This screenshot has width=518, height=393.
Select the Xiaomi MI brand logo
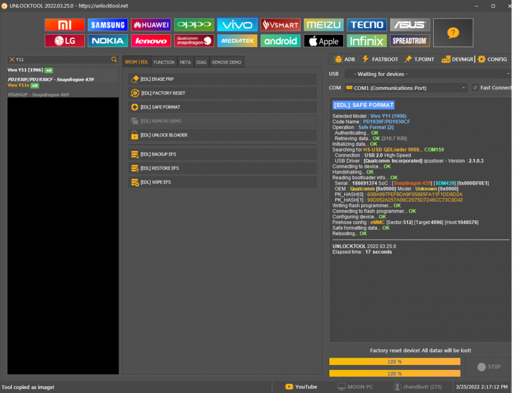click(x=65, y=25)
